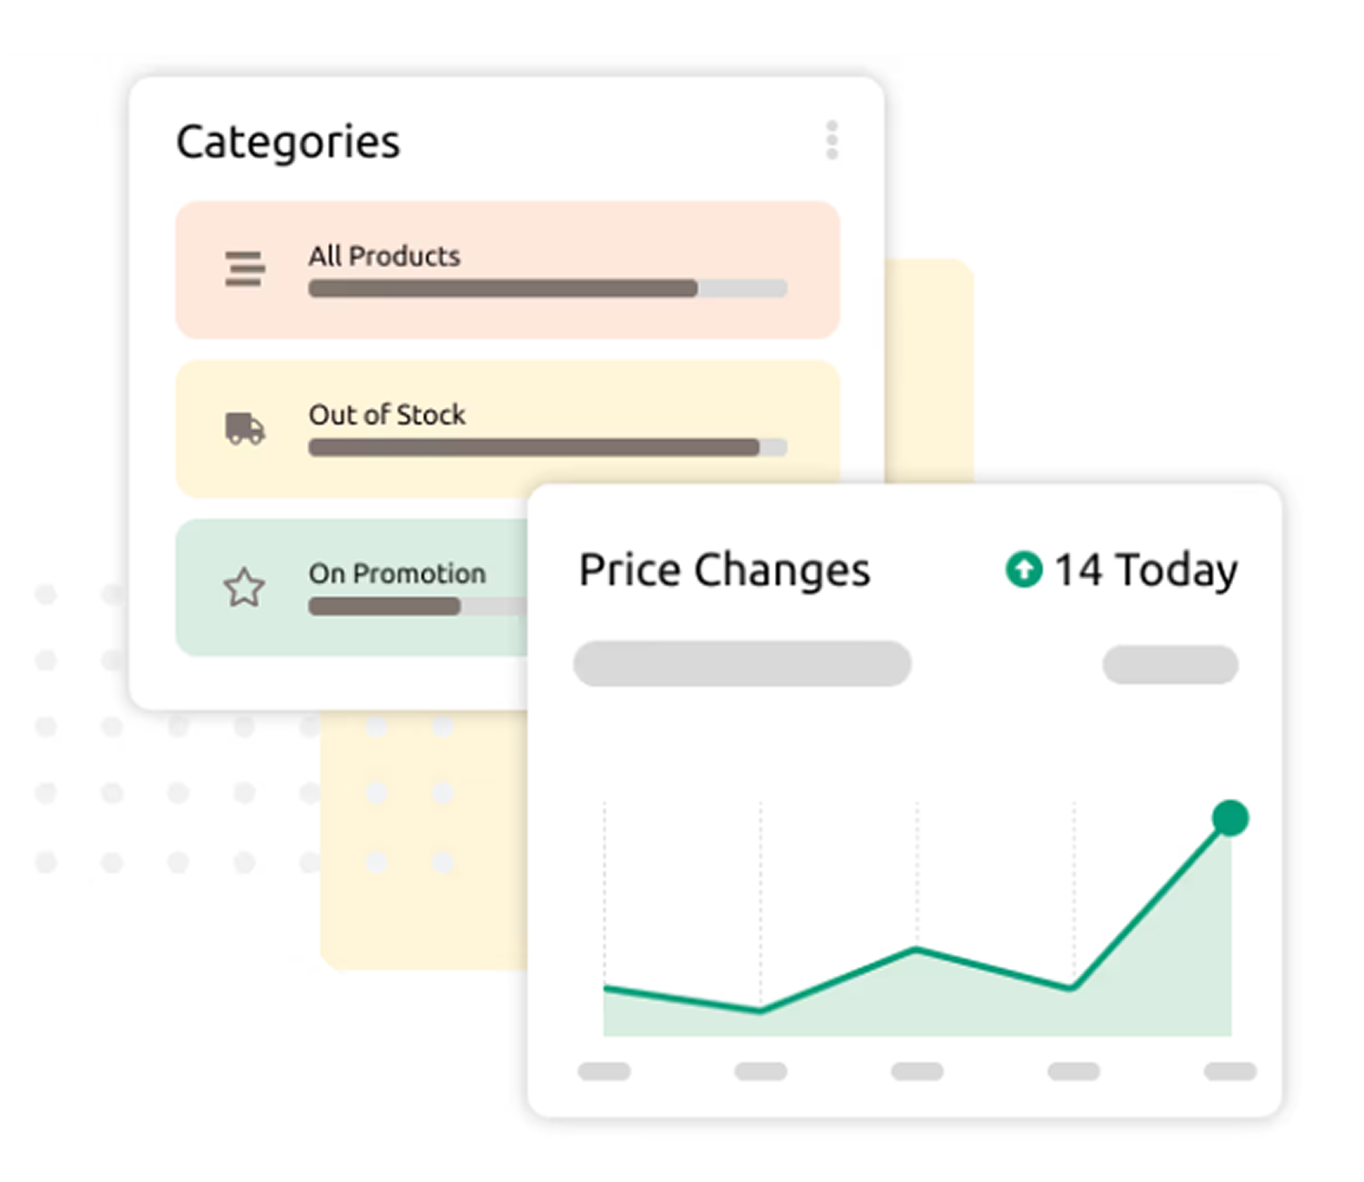Click the short gray placeholder pill
Viewport: 1364px width, 1182px height.
1170,665
